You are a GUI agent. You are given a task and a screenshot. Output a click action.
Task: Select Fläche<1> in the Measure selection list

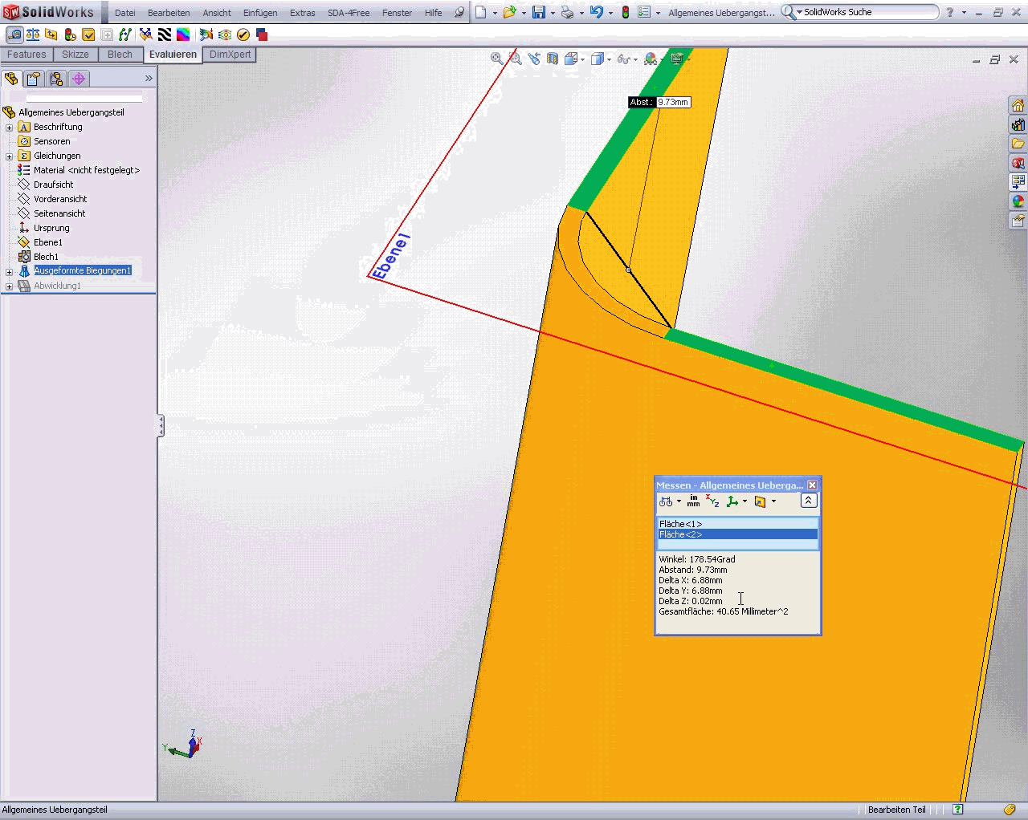coord(681,524)
